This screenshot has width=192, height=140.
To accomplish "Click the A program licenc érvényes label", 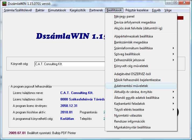I will 30,106.
